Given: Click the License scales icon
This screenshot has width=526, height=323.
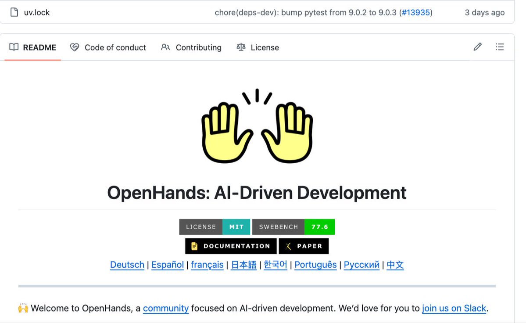Looking at the screenshot, I should coord(241,47).
